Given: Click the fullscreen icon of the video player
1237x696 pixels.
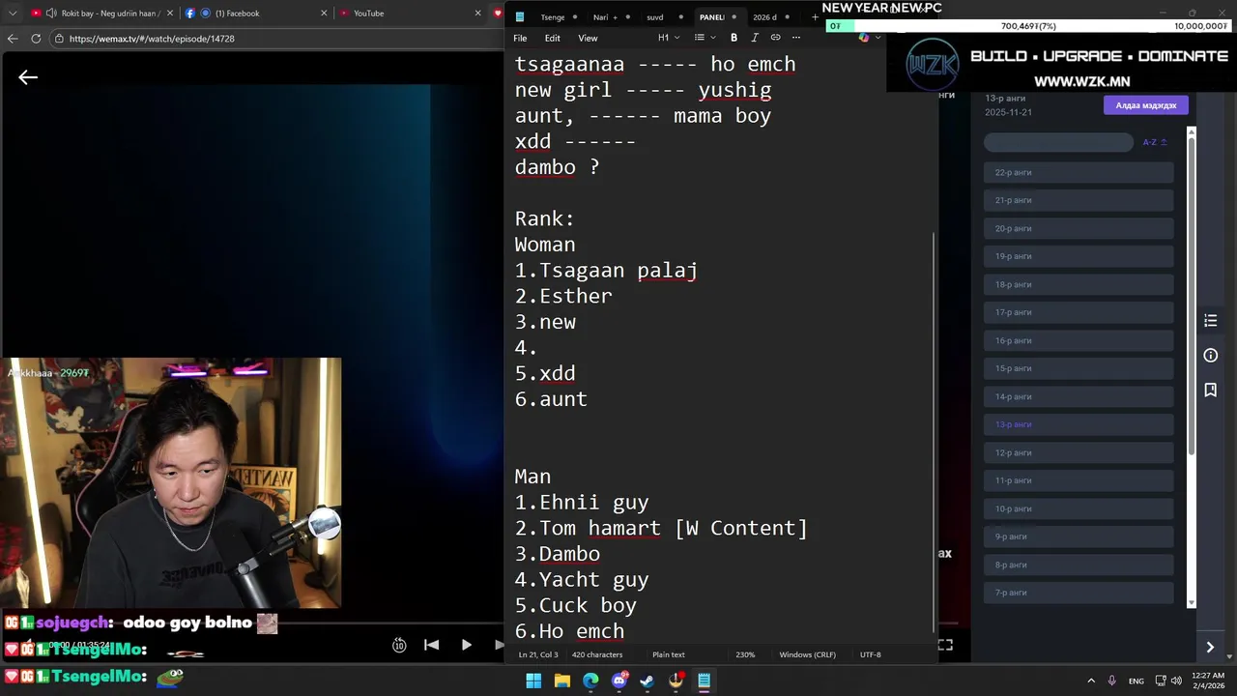Looking at the screenshot, I should coord(945,645).
